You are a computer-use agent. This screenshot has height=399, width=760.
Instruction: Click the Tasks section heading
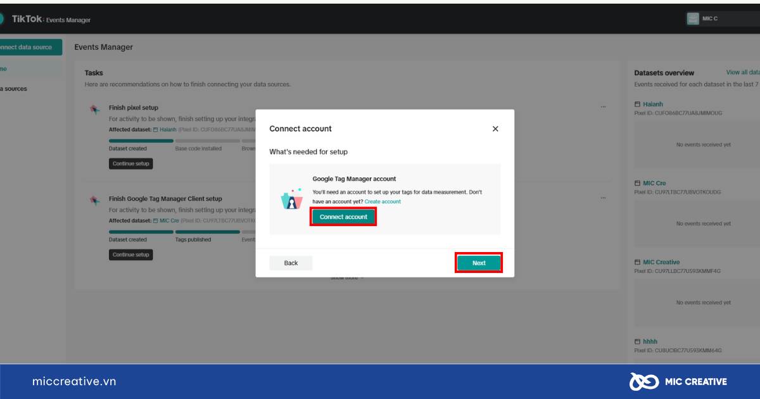[x=94, y=73]
